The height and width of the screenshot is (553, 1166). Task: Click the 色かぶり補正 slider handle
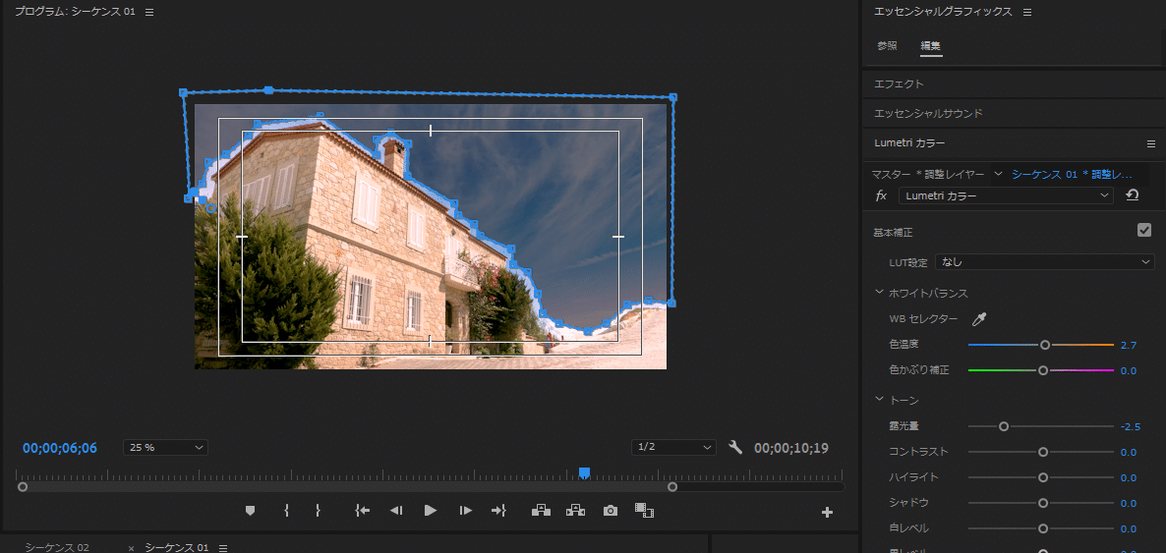click(1042, 370)
